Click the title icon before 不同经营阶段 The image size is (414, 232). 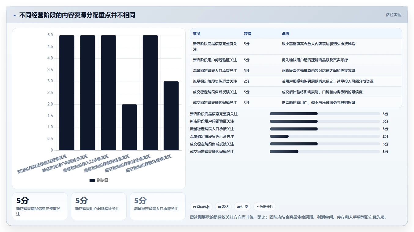click(15, 15)
